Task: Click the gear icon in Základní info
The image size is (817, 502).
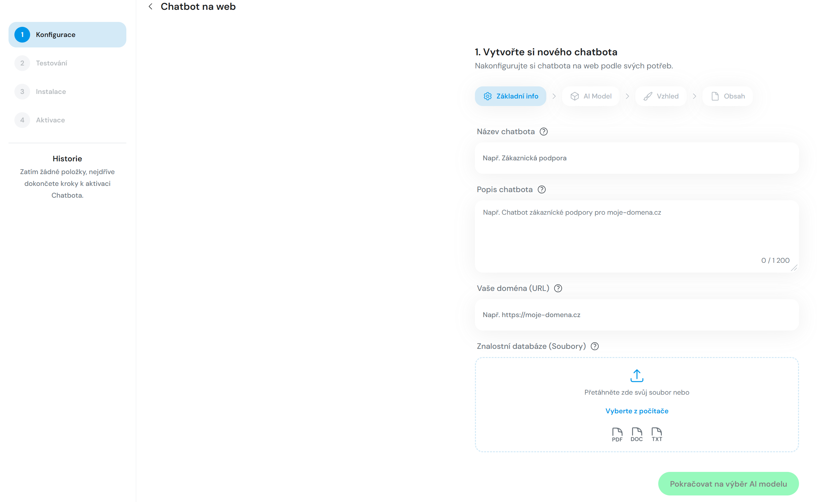Action: click(x=487, y=96)
